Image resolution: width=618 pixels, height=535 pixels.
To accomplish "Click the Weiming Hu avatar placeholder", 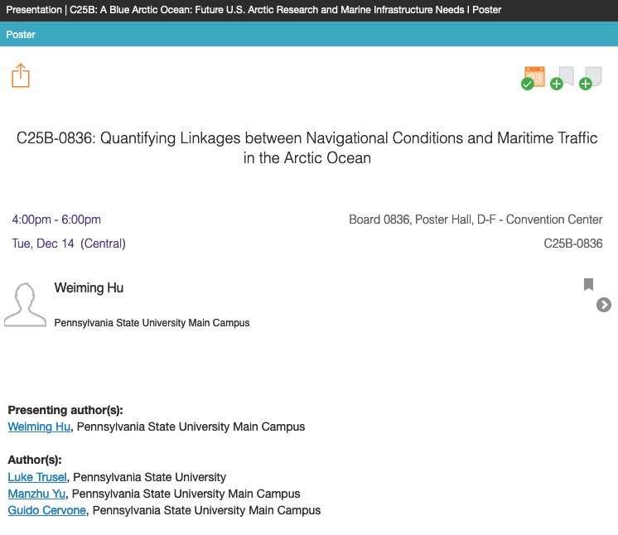I will click(x=25, y=305).
